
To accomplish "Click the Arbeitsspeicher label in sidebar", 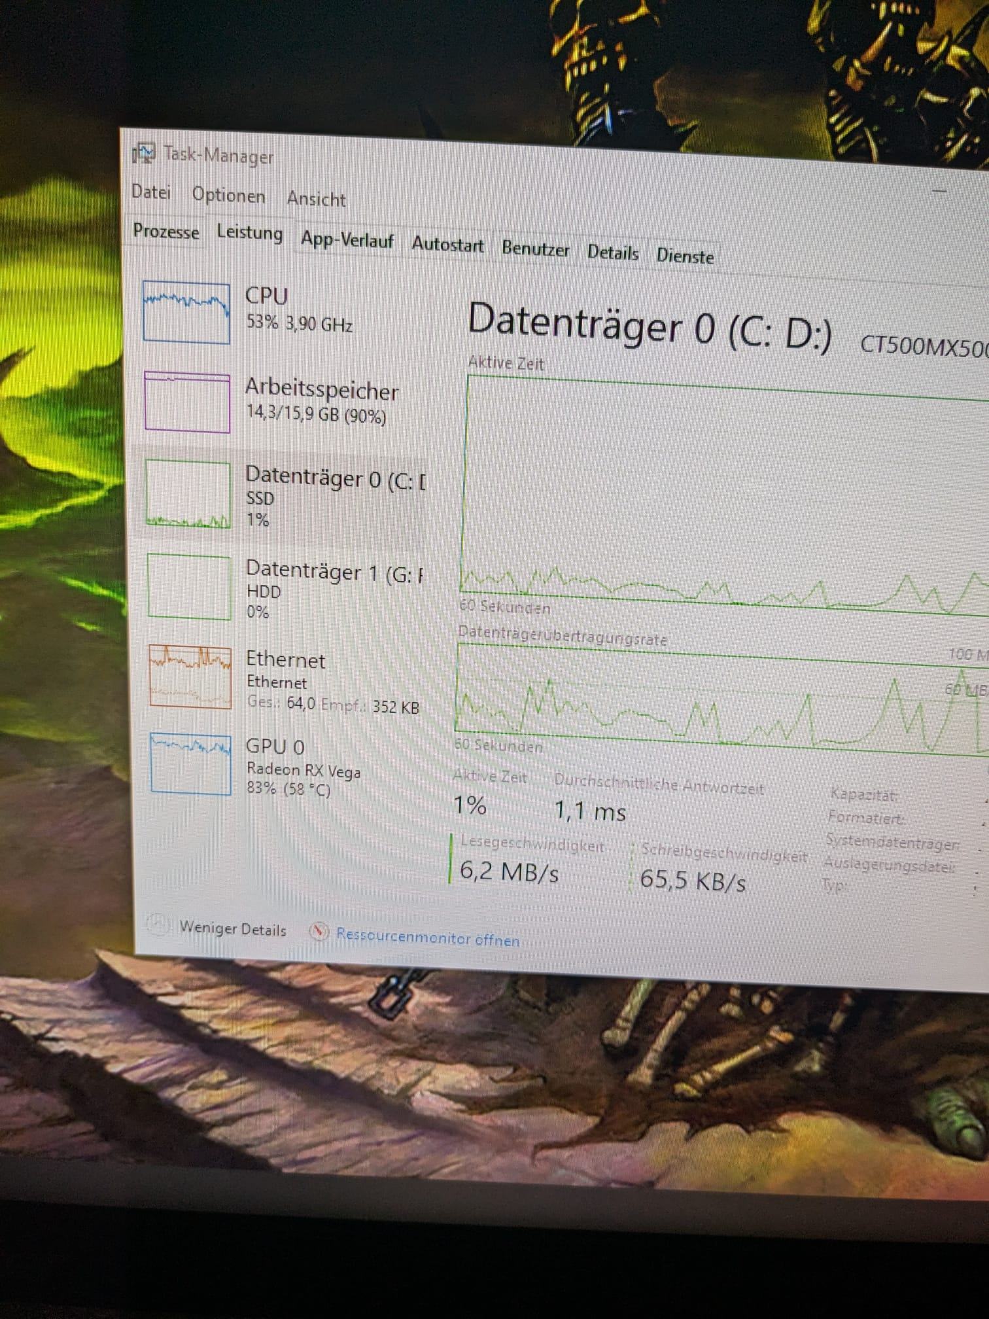I will [x=321, y=390].
